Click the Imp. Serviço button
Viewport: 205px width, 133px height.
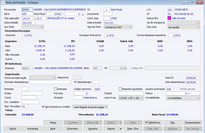click(193, 129)
